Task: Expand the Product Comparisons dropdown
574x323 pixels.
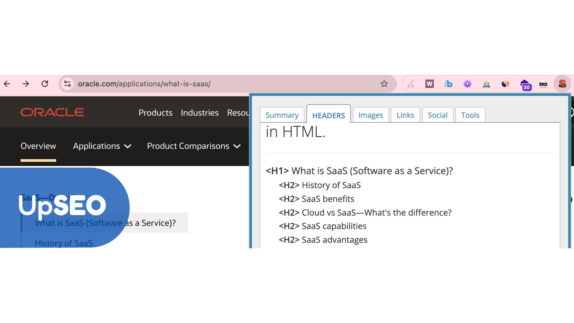Action: tap(194, 146)
